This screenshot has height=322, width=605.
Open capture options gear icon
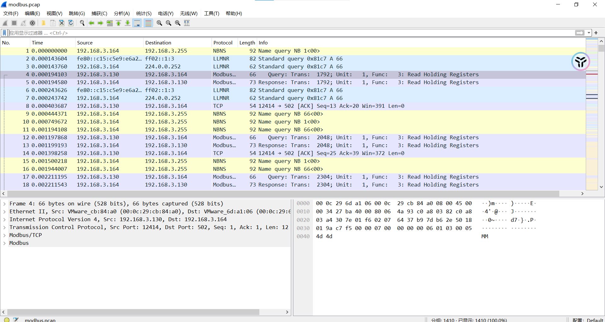pyautogui.click(x=32, y=23)
